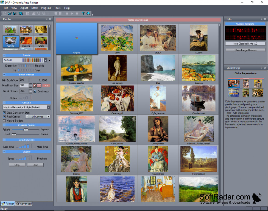
Task: Close the Info panel
Action: [265, 19]
